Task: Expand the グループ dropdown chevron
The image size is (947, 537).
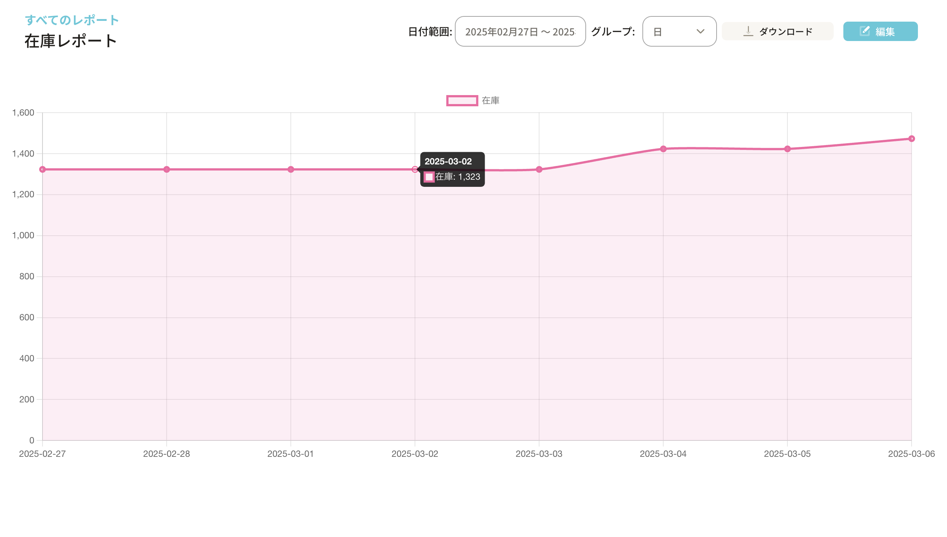Action: tap(700, 31)
